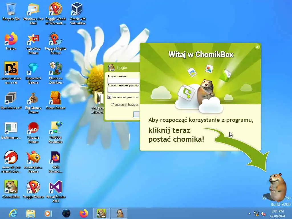Open Insaniquarium Deluxe desktop icon
This screenshot has height=219, width=292.
(x=33, y=162)
